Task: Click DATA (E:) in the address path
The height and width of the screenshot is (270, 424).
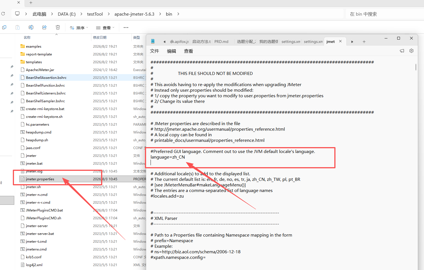Action: (67, 14)
